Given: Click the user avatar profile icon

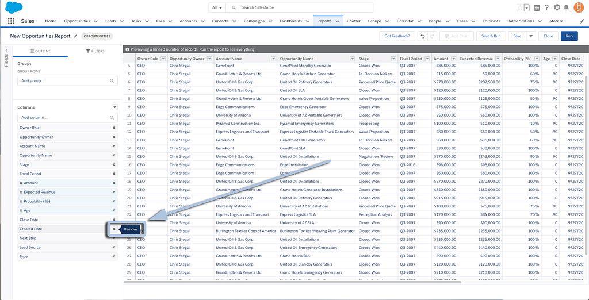Looking at the screenshot, I should click(x=579, y=7).
